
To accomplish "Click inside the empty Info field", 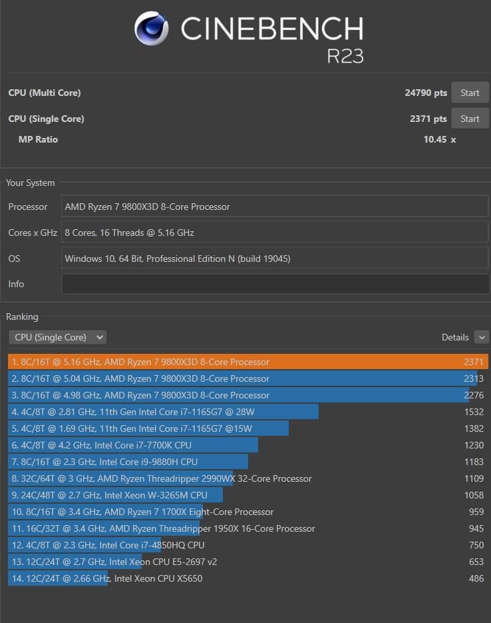I will tap(275, 284).
